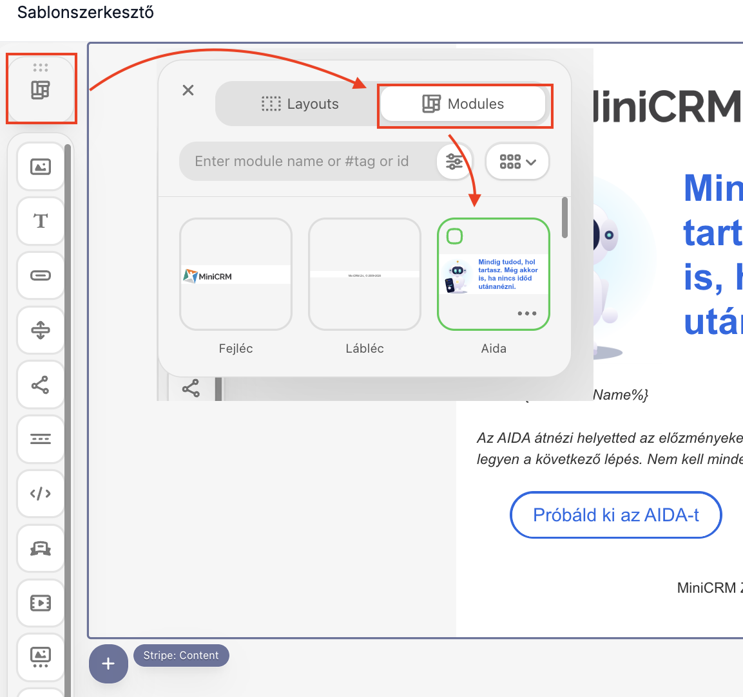Select the Image block tool
The image size is (743, 697).
point(41,167)
